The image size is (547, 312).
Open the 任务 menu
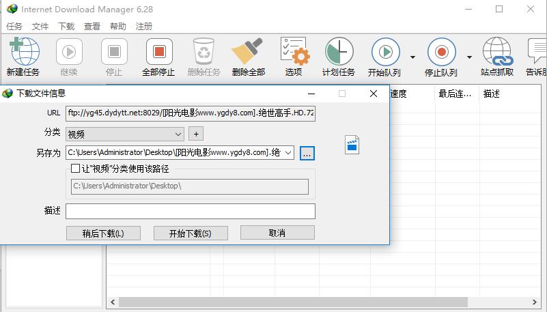coord(14,27)
